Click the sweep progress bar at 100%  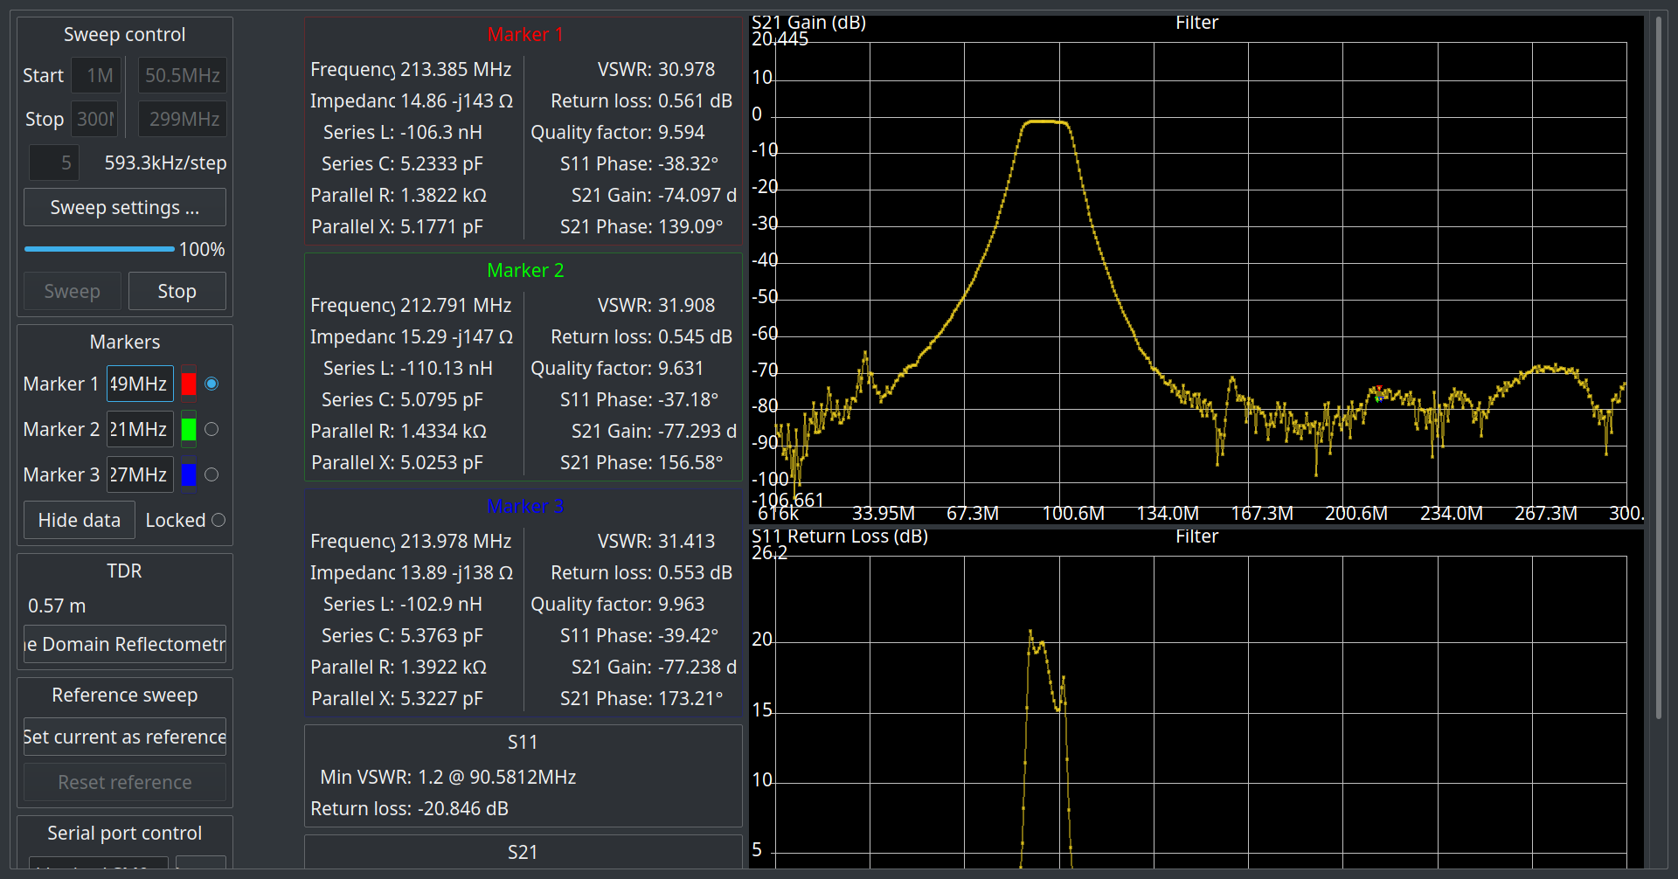[x=100, y=249]
